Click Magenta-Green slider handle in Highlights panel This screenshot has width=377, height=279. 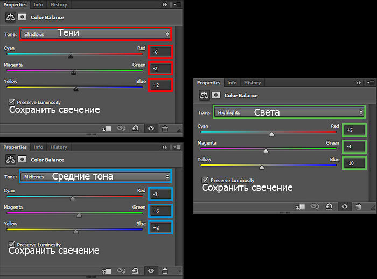tap(266, 151)
